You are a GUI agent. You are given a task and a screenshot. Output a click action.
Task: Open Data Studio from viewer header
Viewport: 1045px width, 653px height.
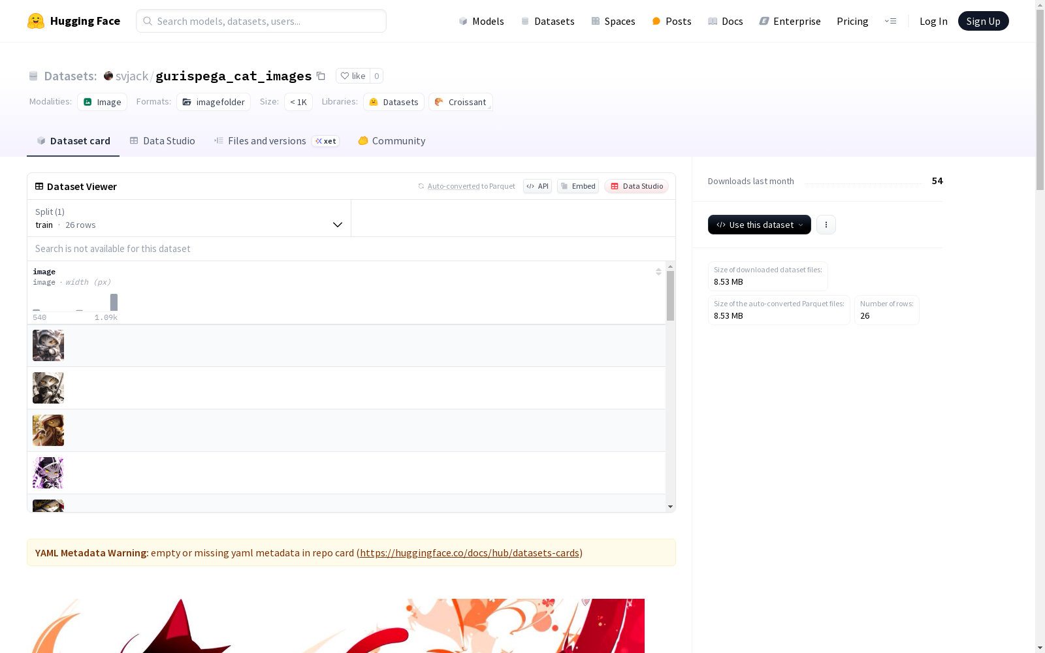pos(636,186)
